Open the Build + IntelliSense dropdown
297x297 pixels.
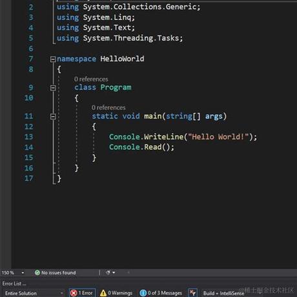tap(224, 293)
